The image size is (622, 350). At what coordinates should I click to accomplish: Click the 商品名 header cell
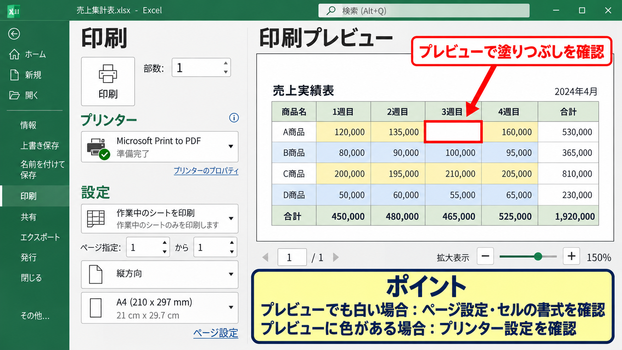[294, 112]
